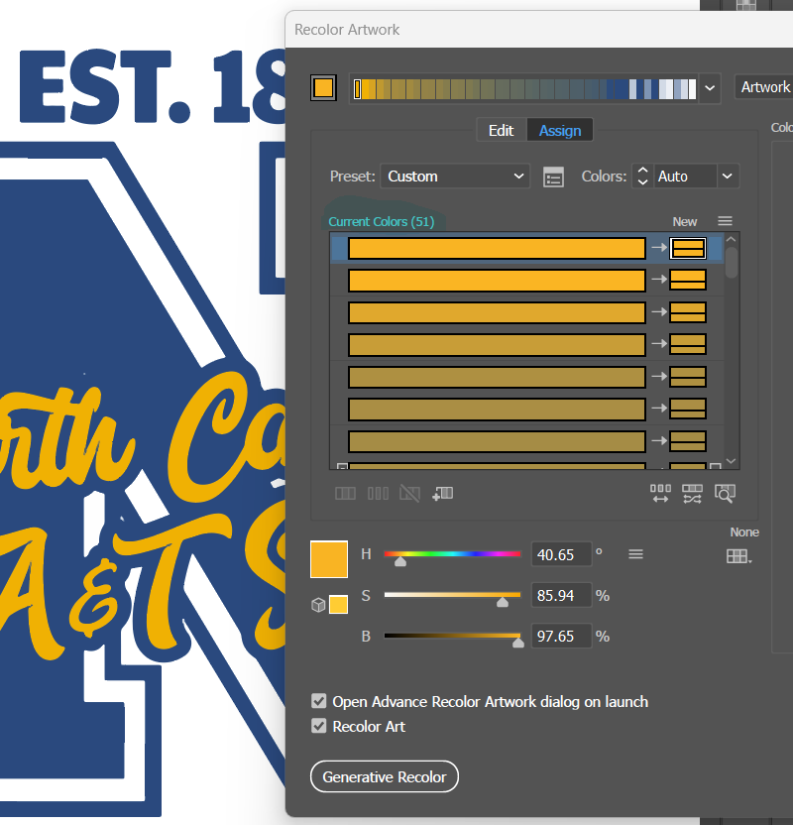Click the color list scroll up arrow

pyautogui.click(x=731, y=239)
